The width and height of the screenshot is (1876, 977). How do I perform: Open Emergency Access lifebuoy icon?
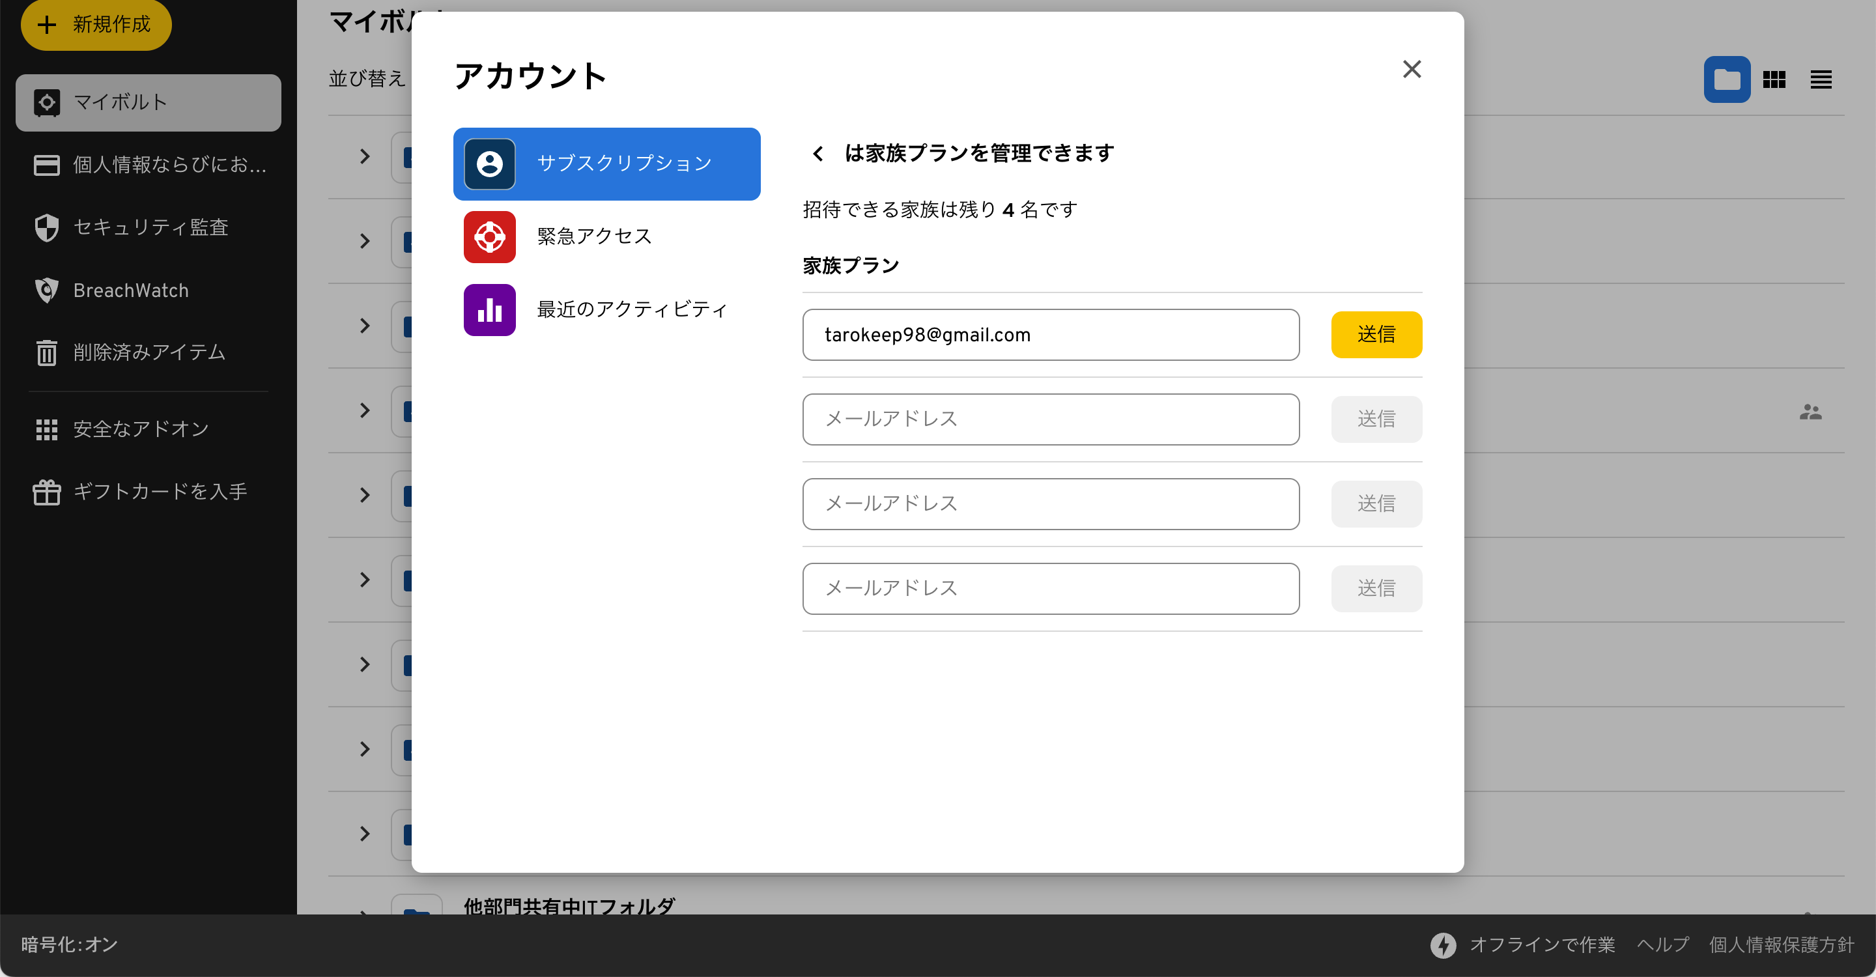point(489,236)
